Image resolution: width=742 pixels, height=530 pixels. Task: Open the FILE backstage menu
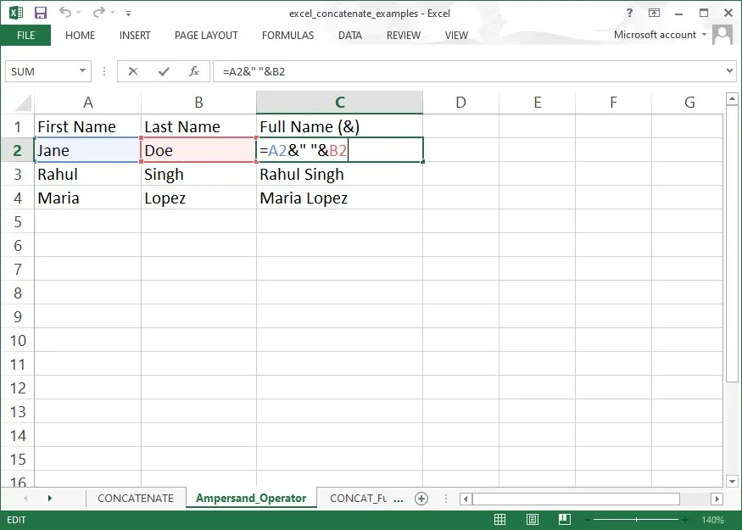(x=25, y=36)
